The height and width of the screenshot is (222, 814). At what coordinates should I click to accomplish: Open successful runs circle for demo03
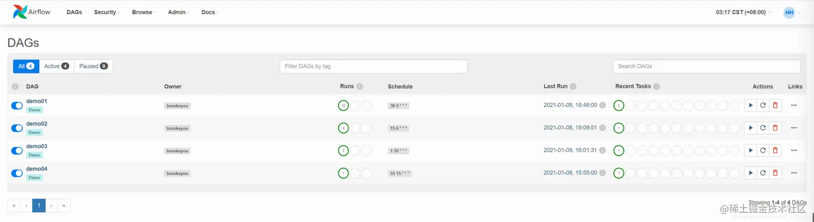click(343, 150)
